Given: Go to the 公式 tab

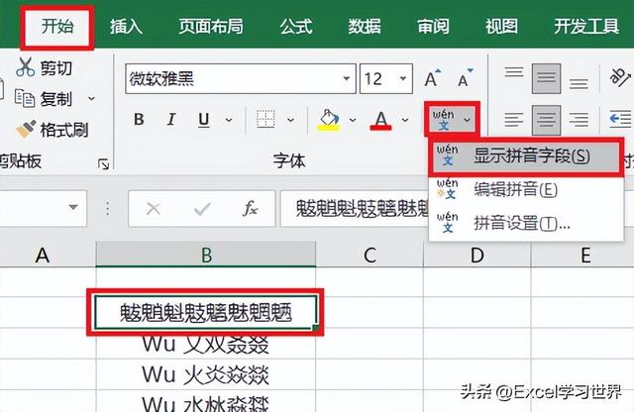Looking at the screenshot, I should (296, 27).
